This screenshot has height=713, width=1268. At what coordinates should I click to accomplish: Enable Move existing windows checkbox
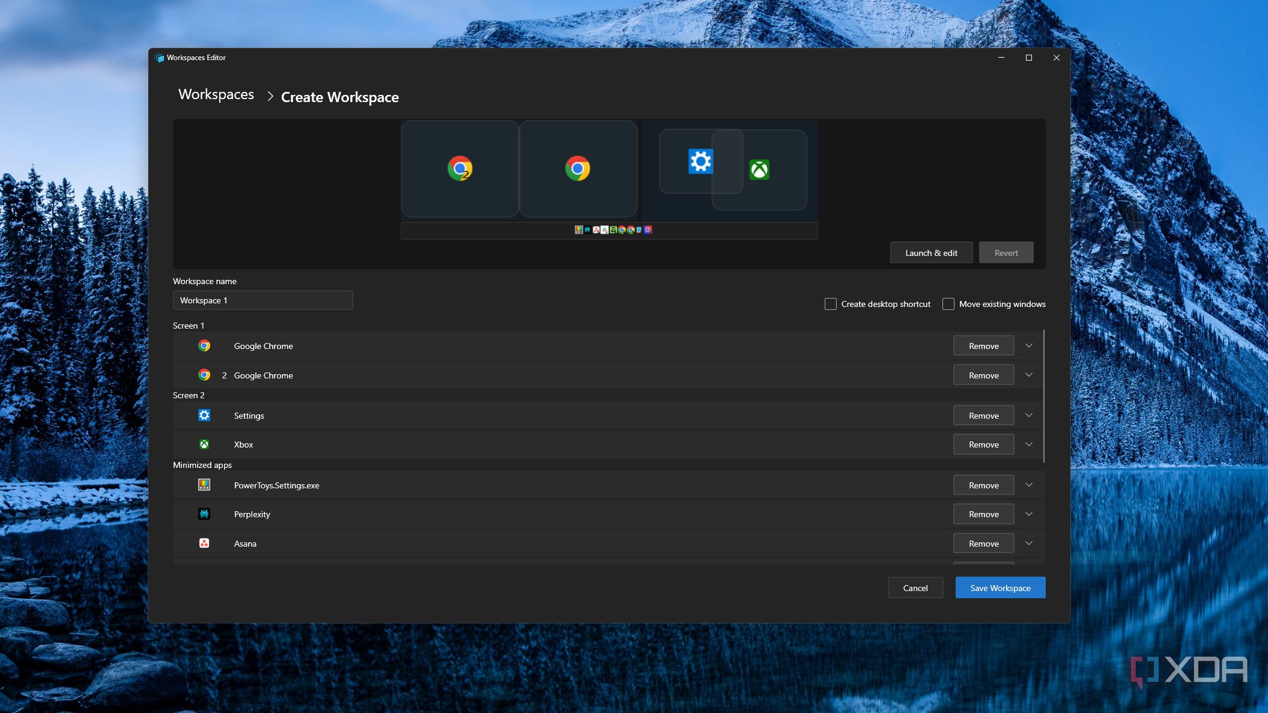(x=948, y=304)
